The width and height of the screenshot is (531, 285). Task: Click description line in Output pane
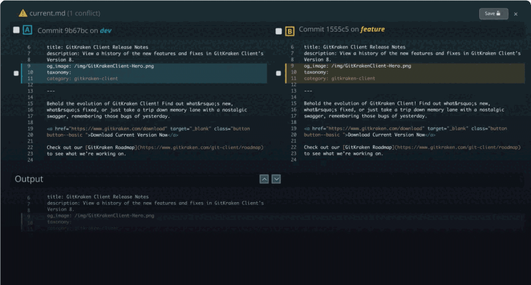point(155,203)
